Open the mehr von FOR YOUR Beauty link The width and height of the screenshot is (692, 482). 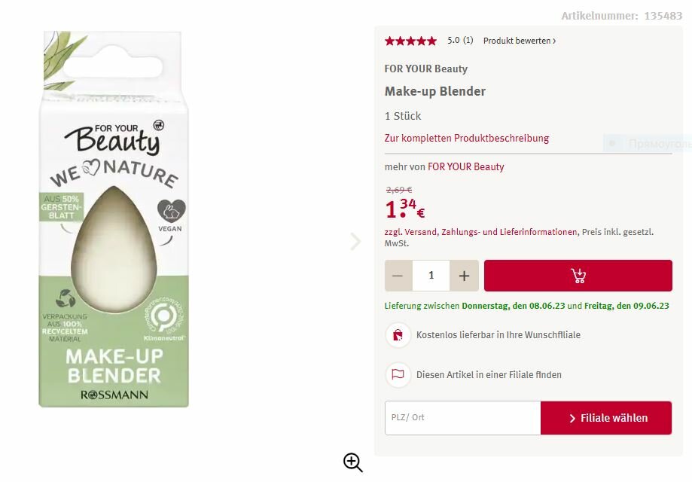tap(465, 167)
